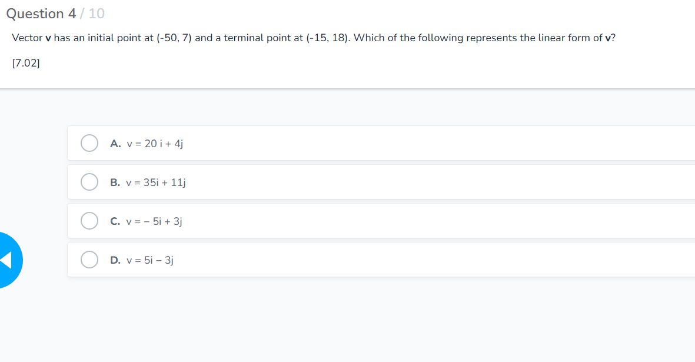Select radio button for answer C
The image size is (695, 362).
pyautogui.click(x=89, y=221)
